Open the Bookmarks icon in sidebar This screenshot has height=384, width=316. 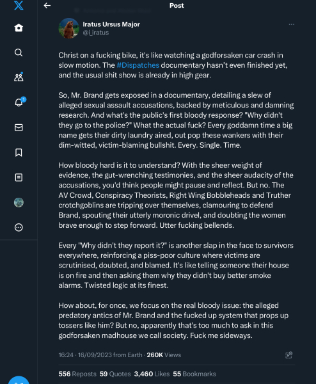19,152
